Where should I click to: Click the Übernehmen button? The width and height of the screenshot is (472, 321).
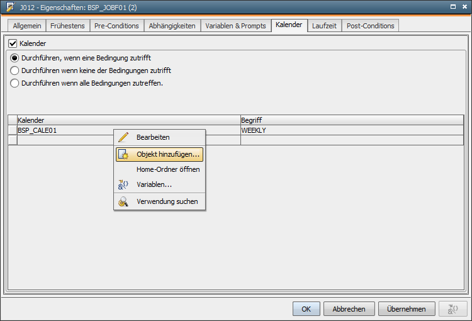tap(407, 309)
